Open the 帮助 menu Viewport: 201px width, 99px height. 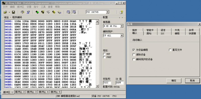pyautogui.click(x=58, y=7)
